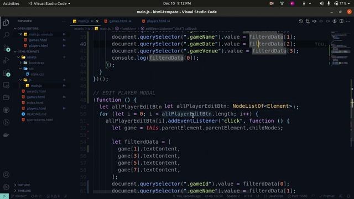The image size is (354, 199).
Task: Click the UTF-8 encoding in status bar
Action: click(x=247, y=196)
